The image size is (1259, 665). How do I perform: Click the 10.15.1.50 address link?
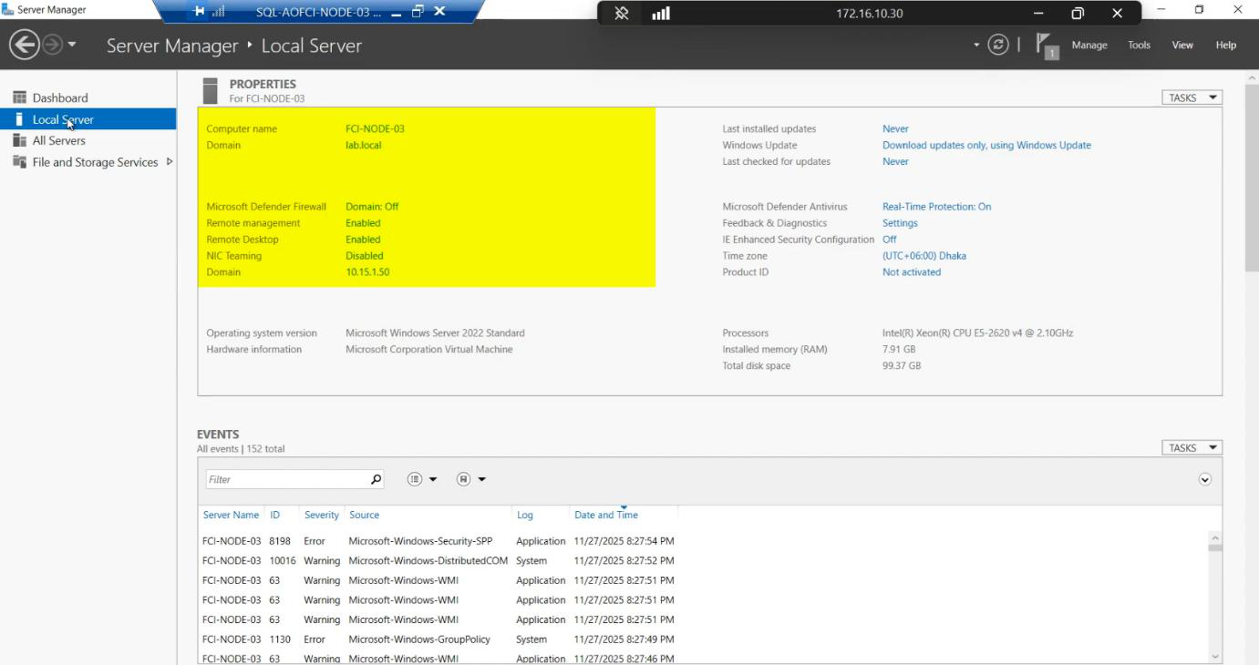tap(367, 272)
